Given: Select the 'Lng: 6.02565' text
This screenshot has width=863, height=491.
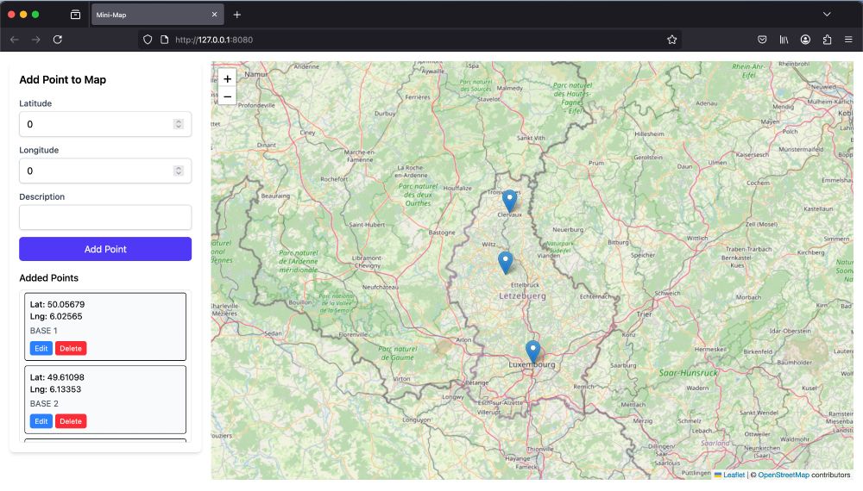Looking at the screenshot, I should coord(56,316).
